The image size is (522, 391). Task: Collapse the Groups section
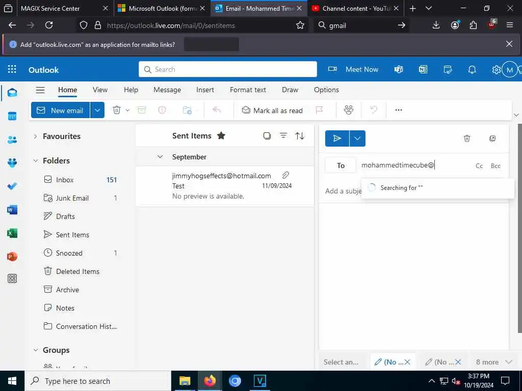[x=35, y=350]
